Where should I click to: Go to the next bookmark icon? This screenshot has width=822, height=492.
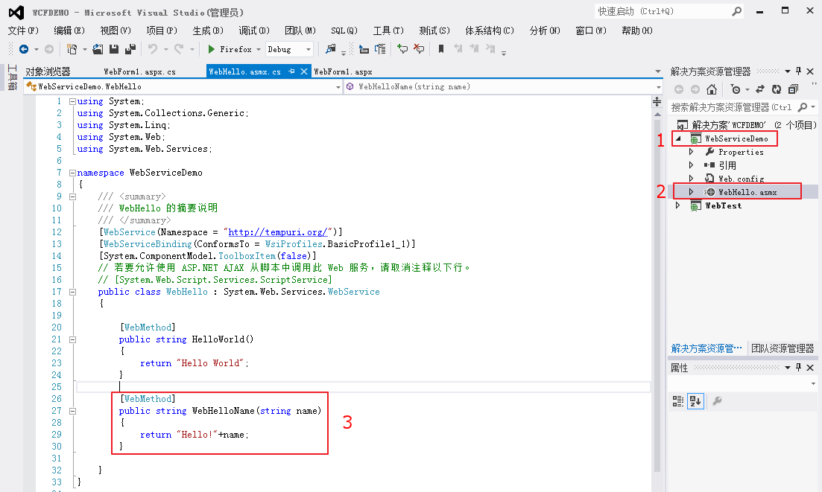pos(475,49)
